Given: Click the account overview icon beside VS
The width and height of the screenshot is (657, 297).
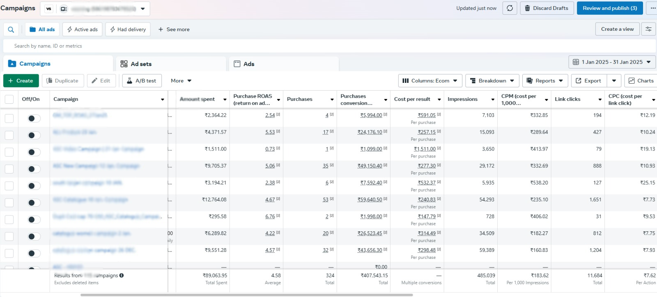Looking at the screenshot, I should pos(64,9).
